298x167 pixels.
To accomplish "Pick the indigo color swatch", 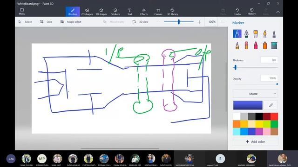I will [x=251, y=132].
